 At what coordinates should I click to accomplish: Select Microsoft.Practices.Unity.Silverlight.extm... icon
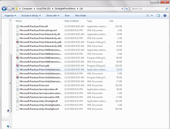17,105
